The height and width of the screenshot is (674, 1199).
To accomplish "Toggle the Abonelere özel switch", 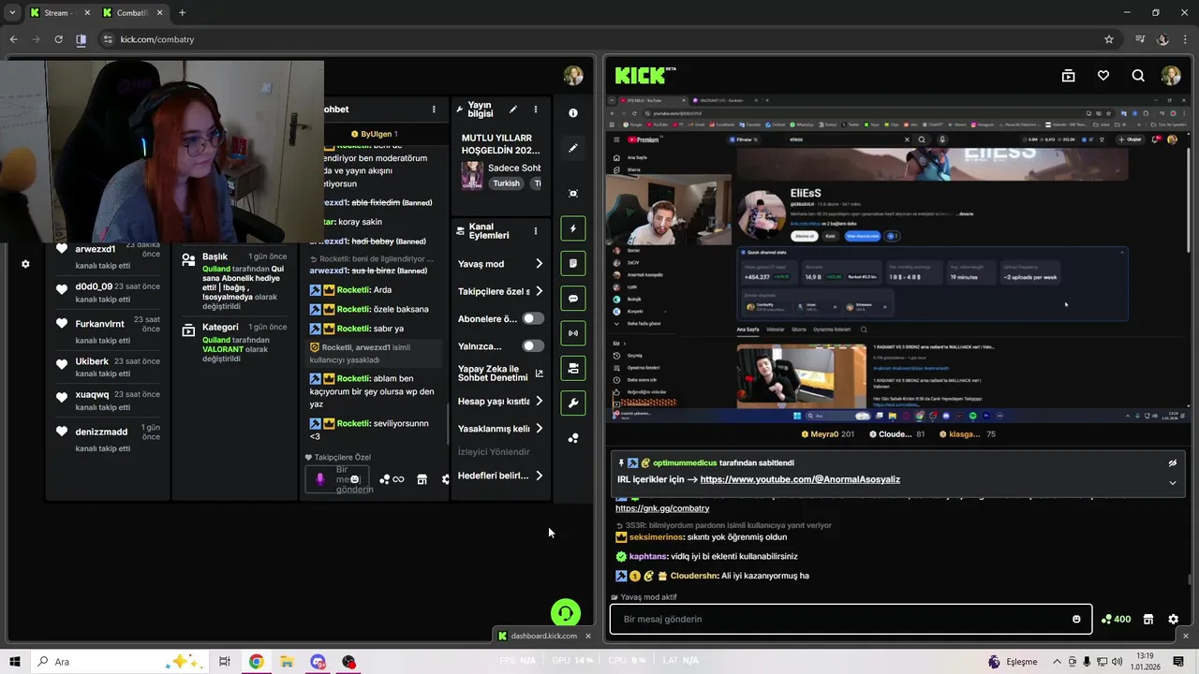I will pos(533,318).
